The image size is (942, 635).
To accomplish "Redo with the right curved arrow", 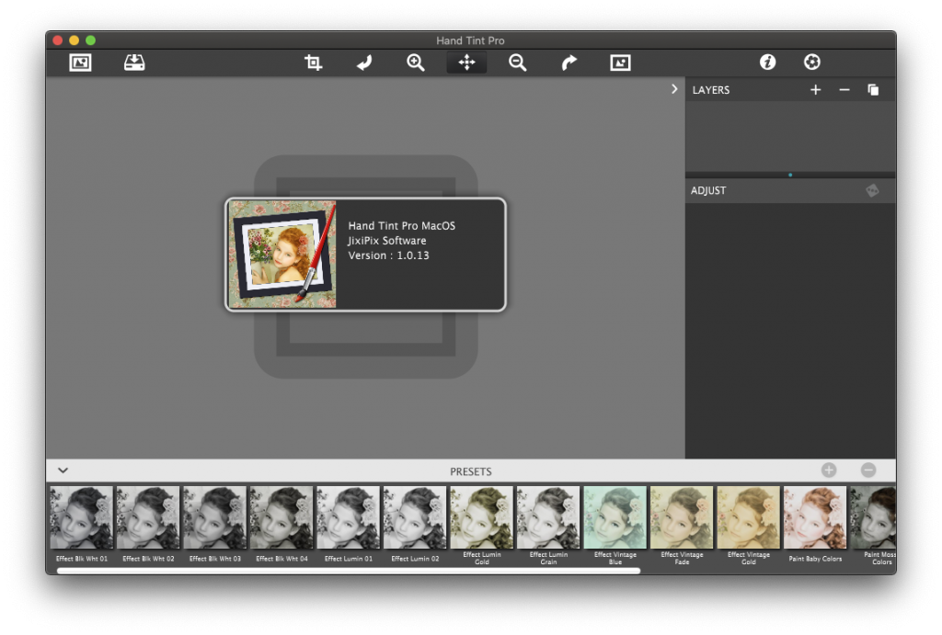I will [569, 62].
